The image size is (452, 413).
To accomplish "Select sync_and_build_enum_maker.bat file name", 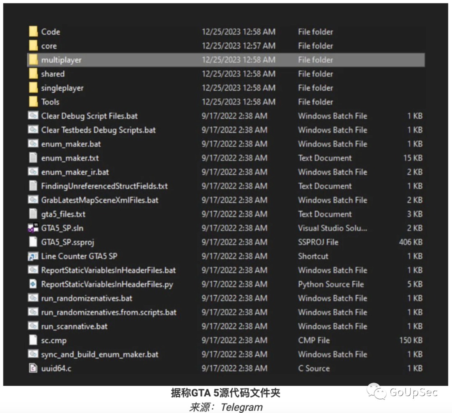I will point(100,354).
